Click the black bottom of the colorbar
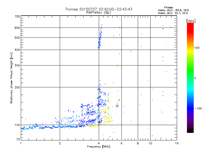The height and width of the screenshot is (156, 208). tap(190, 131)
